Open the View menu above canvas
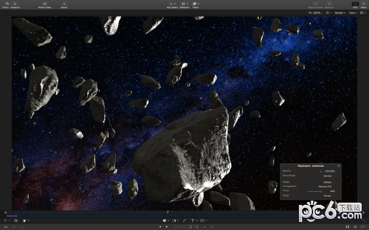Image resolution: width=369 pixels, height=230 pixels. [352, 13]
